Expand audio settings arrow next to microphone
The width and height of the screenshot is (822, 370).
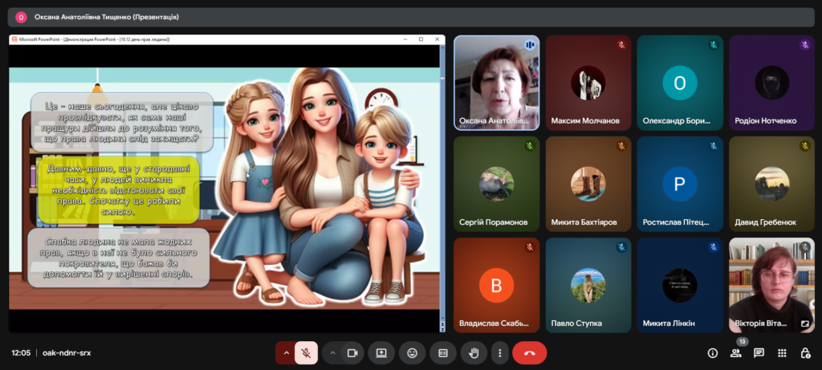click(286, 352)
